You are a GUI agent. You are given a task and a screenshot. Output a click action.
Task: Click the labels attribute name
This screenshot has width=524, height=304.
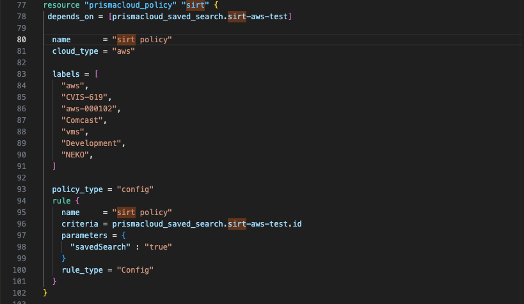pos(66,74)
